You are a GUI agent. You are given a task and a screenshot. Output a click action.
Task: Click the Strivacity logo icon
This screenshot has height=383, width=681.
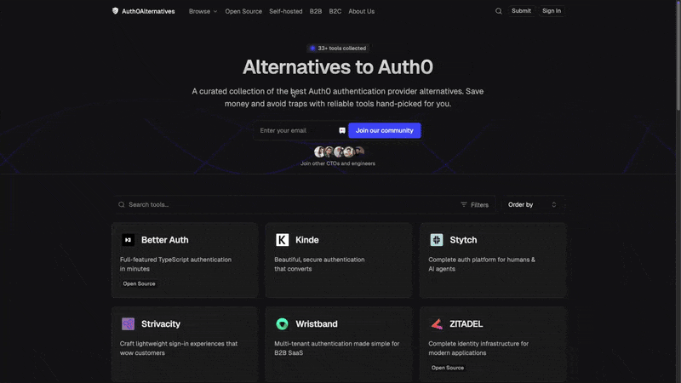(x=129, y=324)
